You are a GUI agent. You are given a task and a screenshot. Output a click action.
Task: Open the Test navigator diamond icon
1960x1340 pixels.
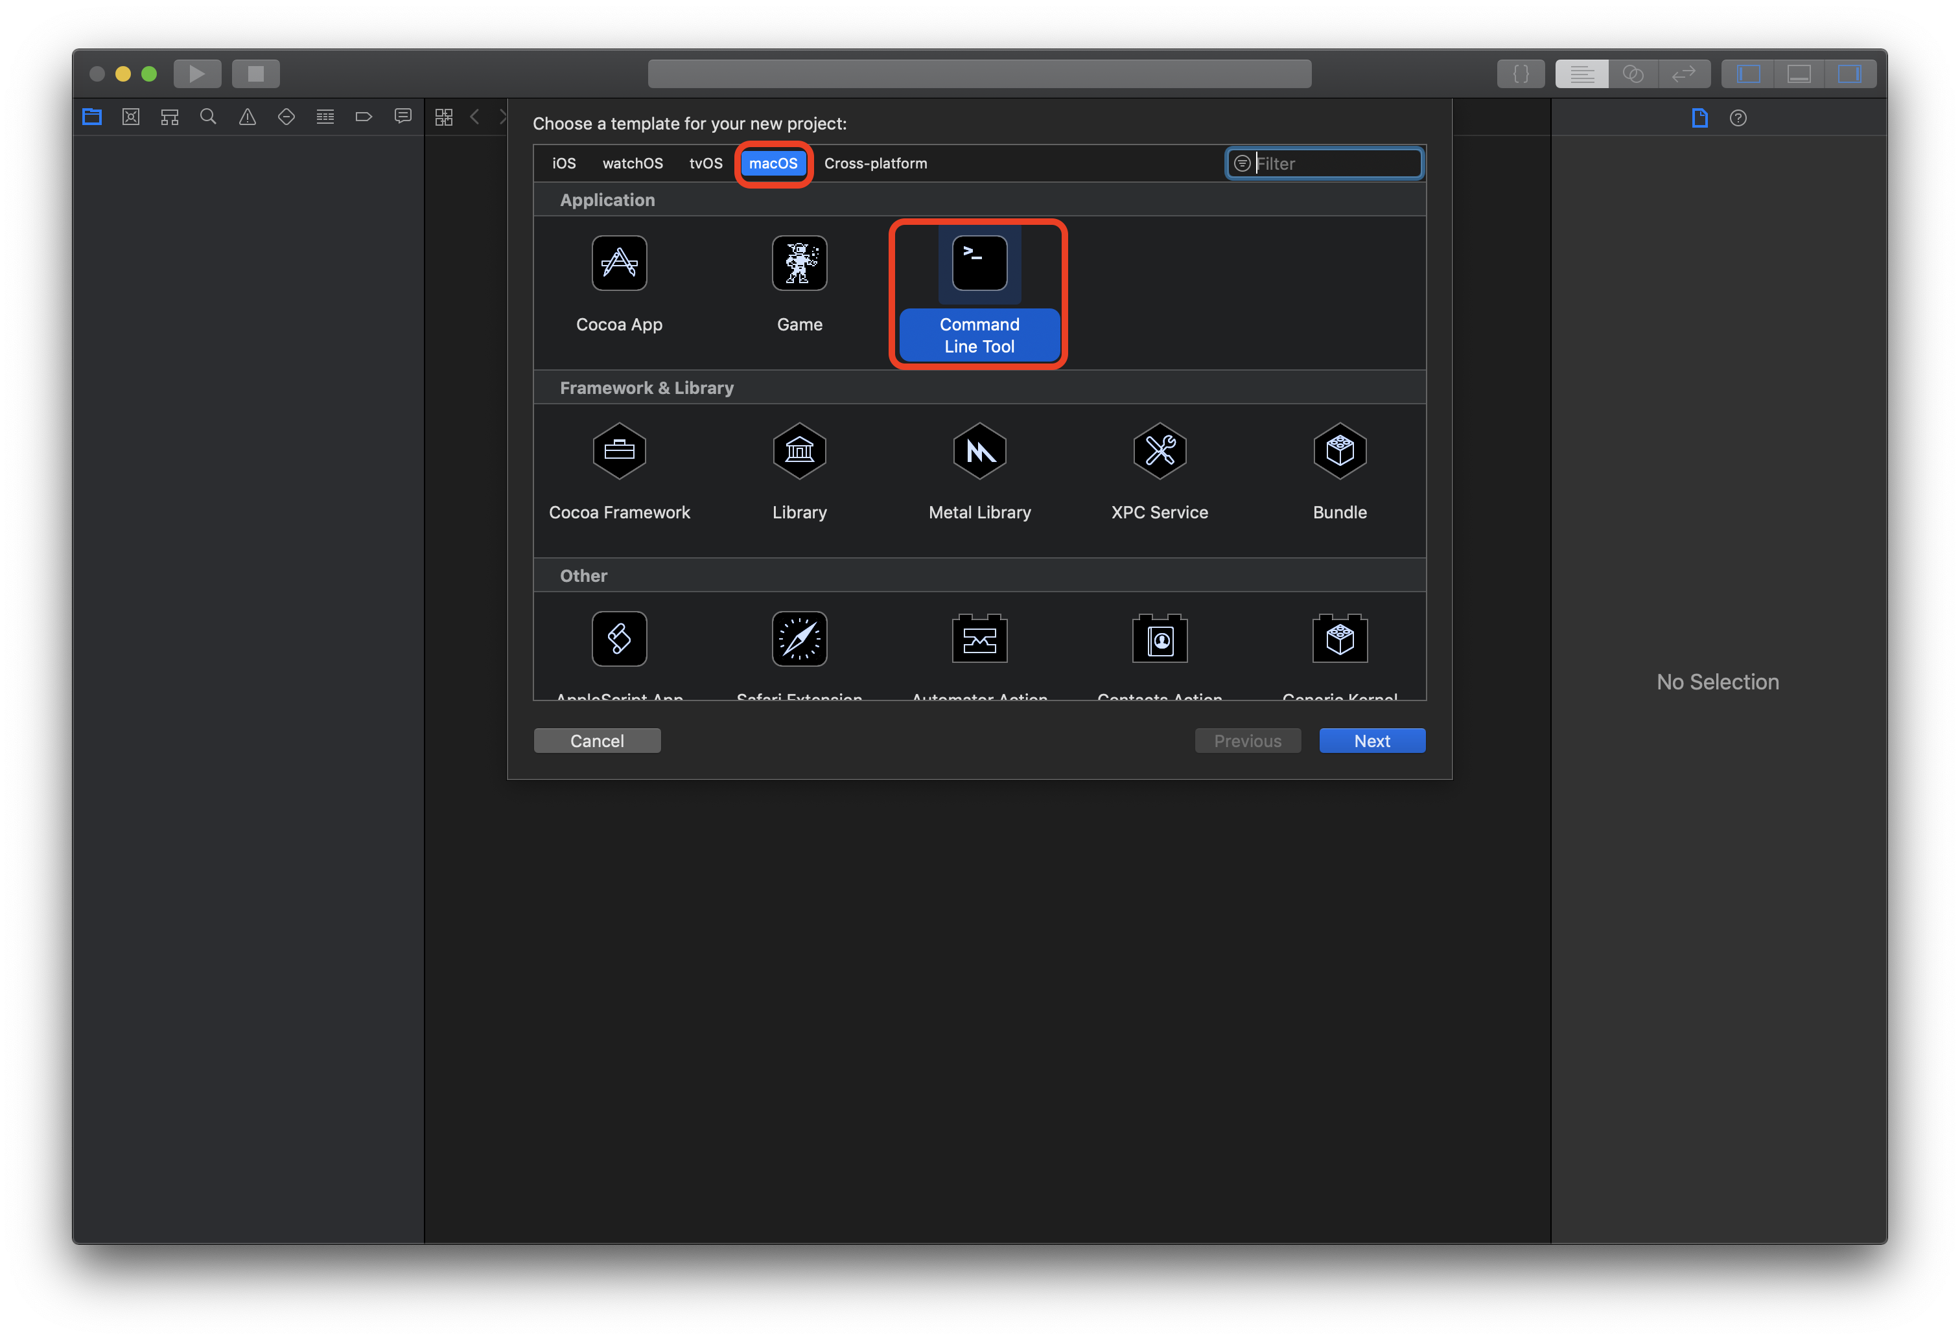click(286, 117)
